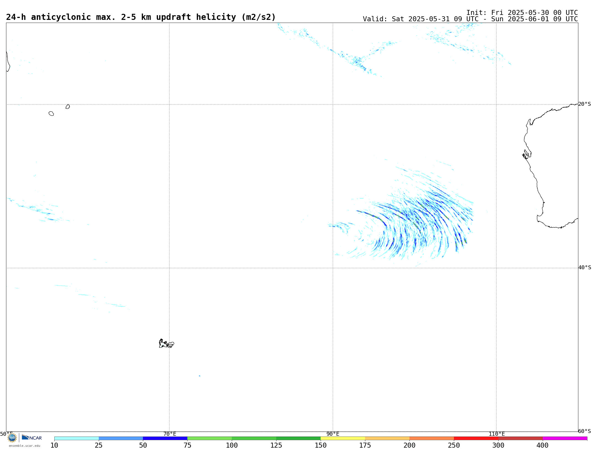Screen dimensions: 596x449
Task: Click the colorbar tick label 75
Action: point(187,445)
